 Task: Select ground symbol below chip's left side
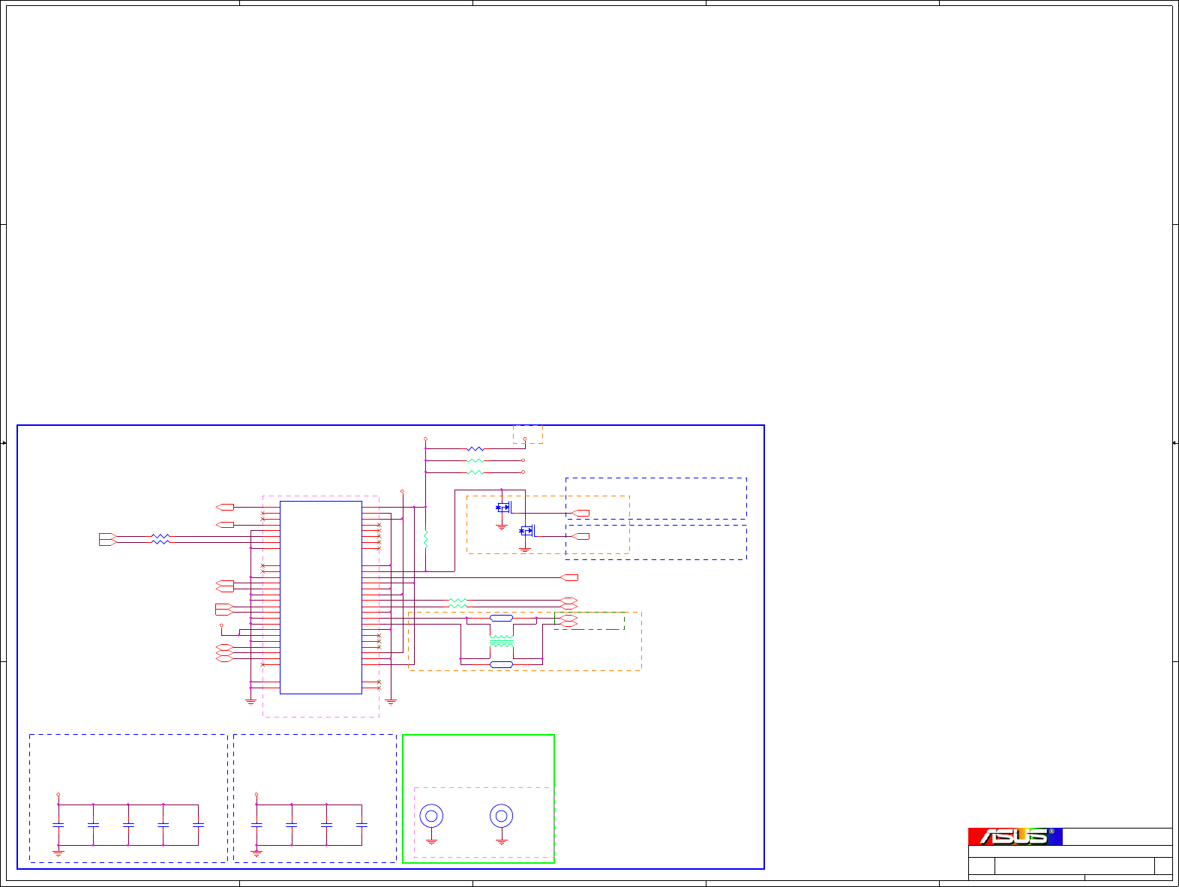click(250, 702)
